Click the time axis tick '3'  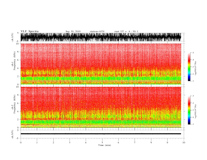(x=70, y=142)
